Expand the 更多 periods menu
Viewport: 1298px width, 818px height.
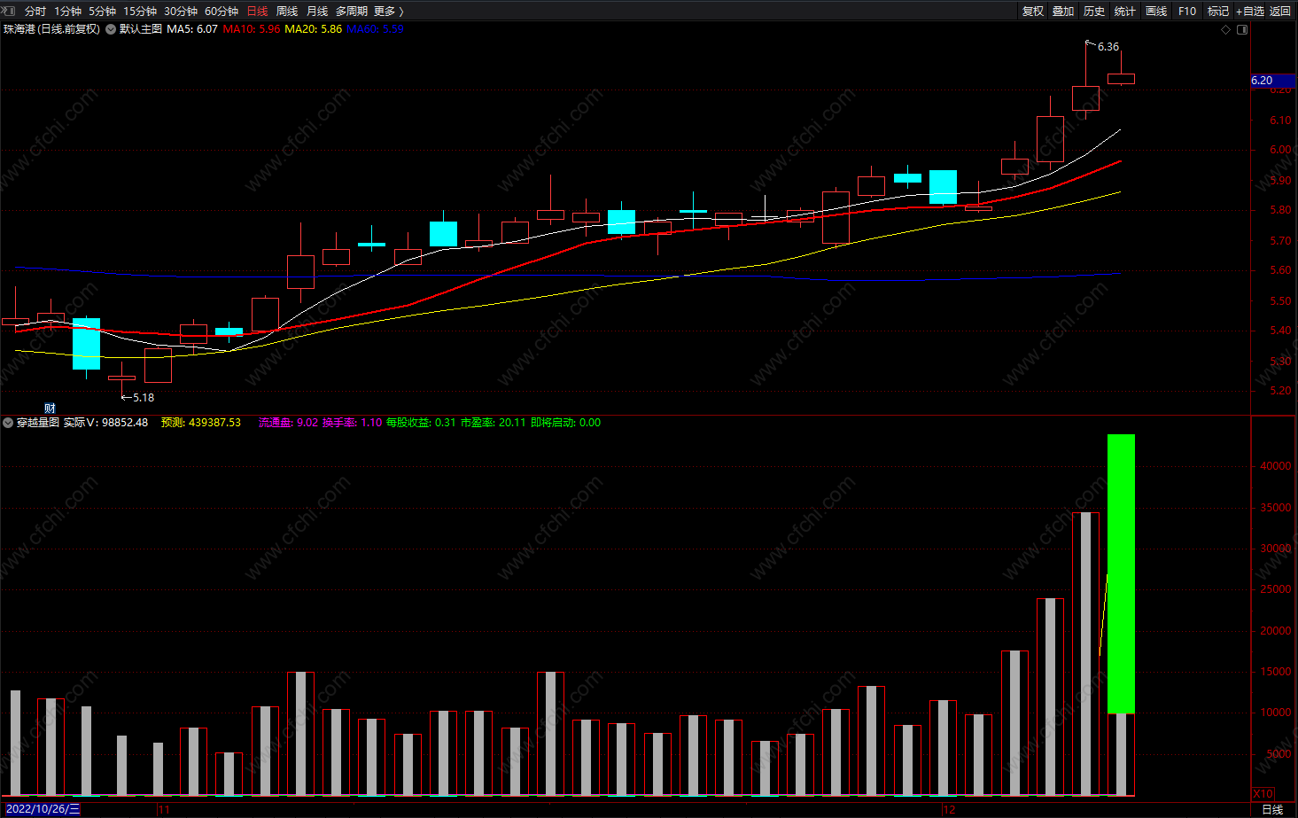click(389, 11)
